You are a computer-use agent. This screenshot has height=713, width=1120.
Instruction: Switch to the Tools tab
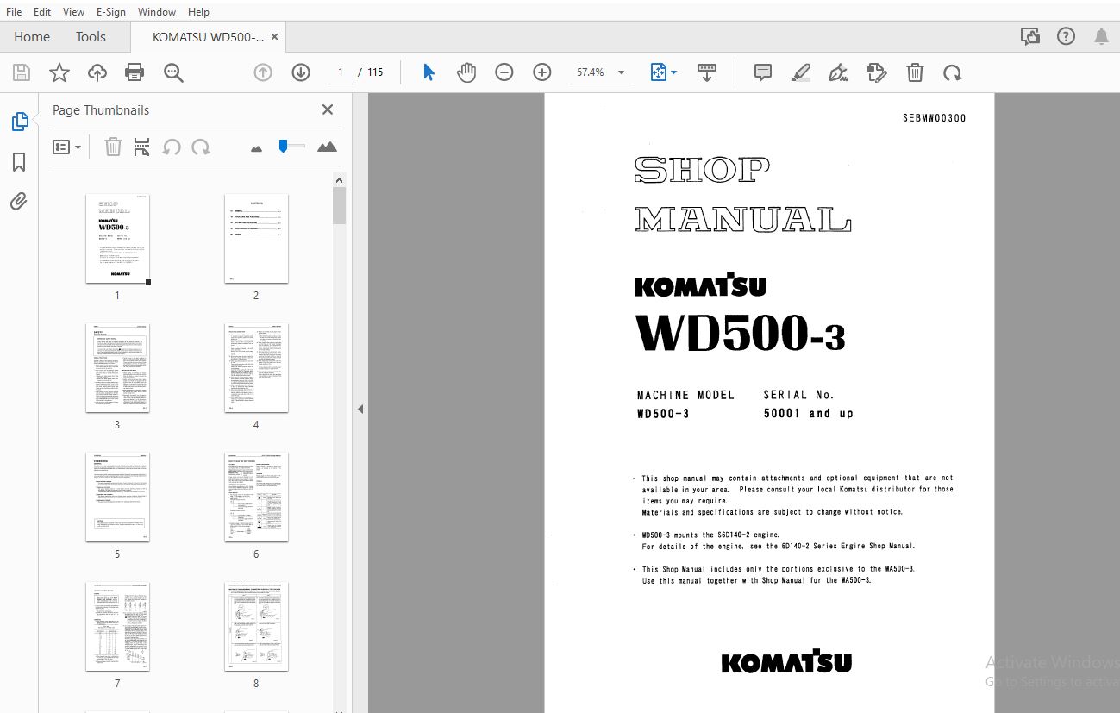[91, 36]
